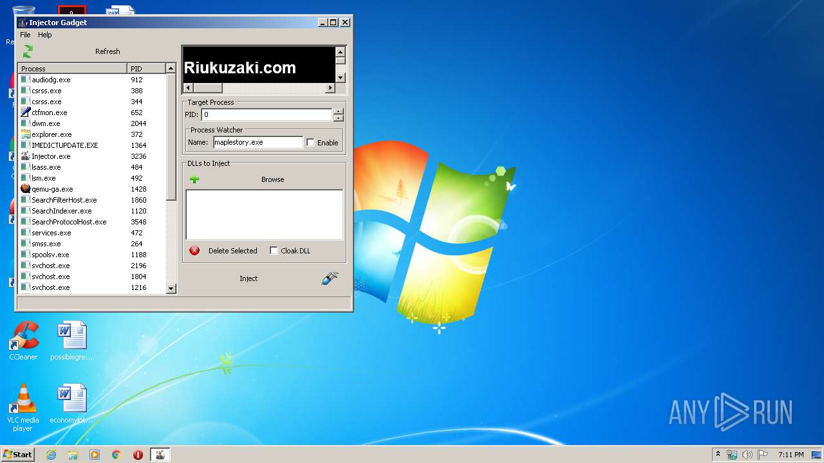Image resolution: width=824 pixels, height=463 pixels.
Task: Select the dwm.exe row
Action: point(93,123)
